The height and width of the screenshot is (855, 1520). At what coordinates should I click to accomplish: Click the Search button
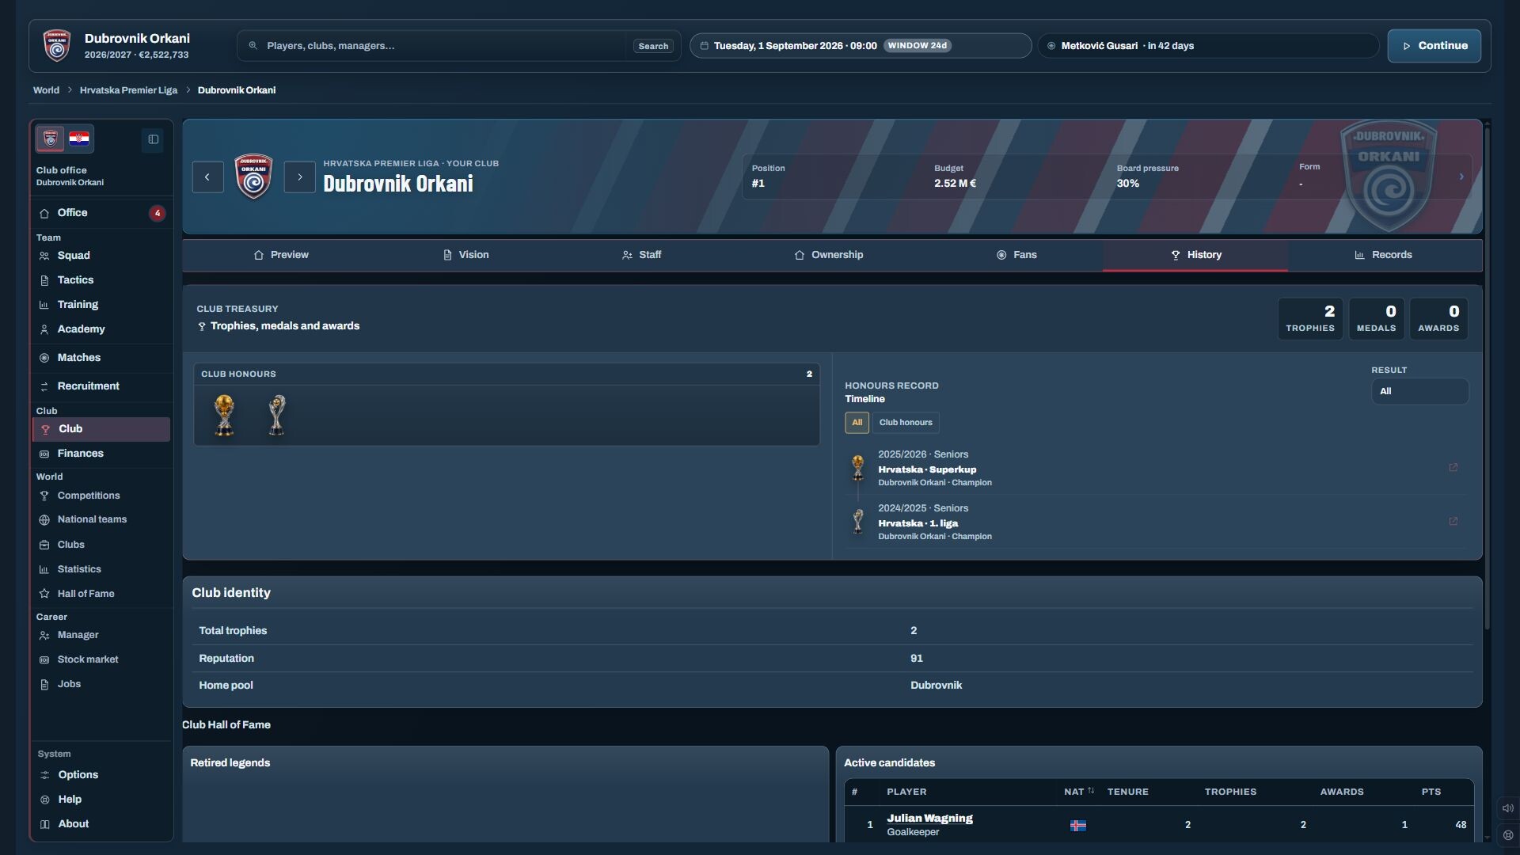click(653, 47)
